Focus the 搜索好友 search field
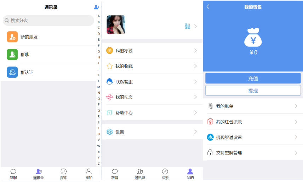303x182 pixels. click(x=48, y=20)
